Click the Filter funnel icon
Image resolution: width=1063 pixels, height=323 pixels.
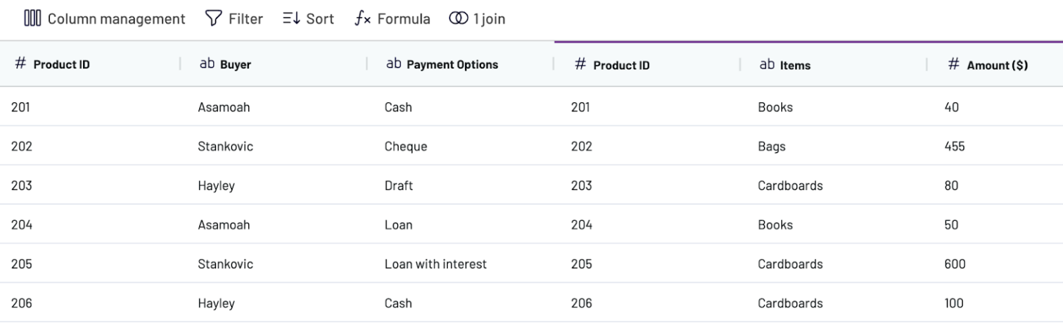(213, 19)
